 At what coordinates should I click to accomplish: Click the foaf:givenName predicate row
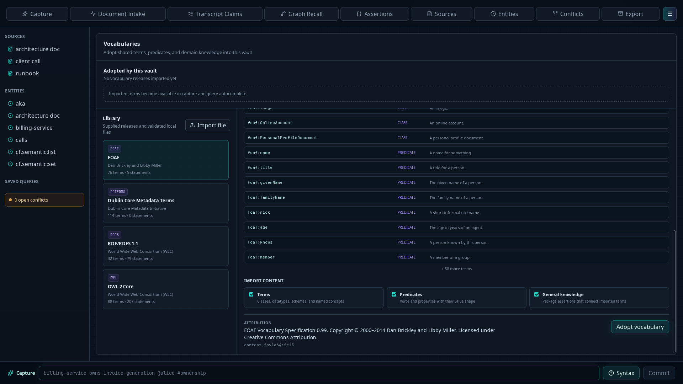pos(456,182)
